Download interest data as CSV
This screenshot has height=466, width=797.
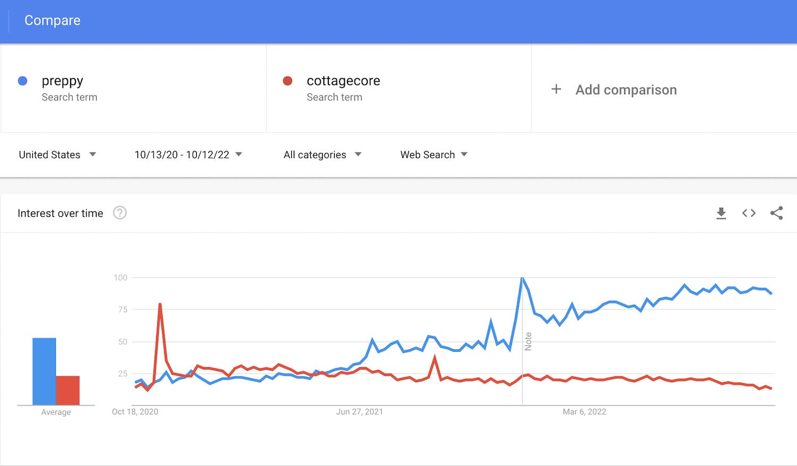(721, 213)
